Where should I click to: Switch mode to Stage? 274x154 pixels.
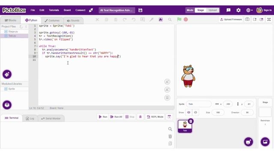click(x=200, y=10)
